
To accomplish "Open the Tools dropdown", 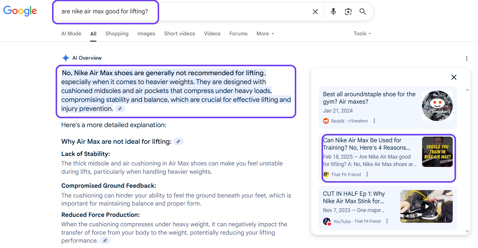I will pyautogui.click(x=362, y=34).
